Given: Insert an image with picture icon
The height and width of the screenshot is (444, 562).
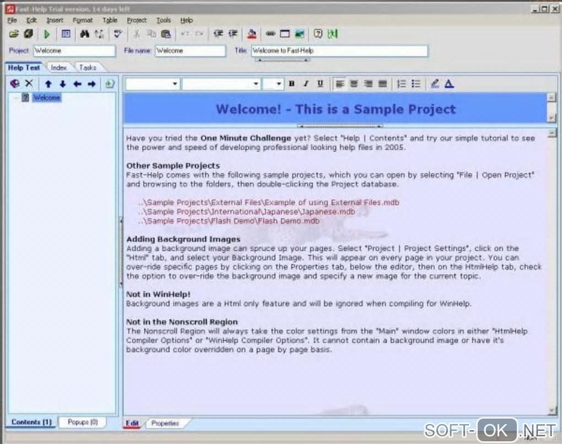Looking at the screenshot, I should tap(300, 34).
